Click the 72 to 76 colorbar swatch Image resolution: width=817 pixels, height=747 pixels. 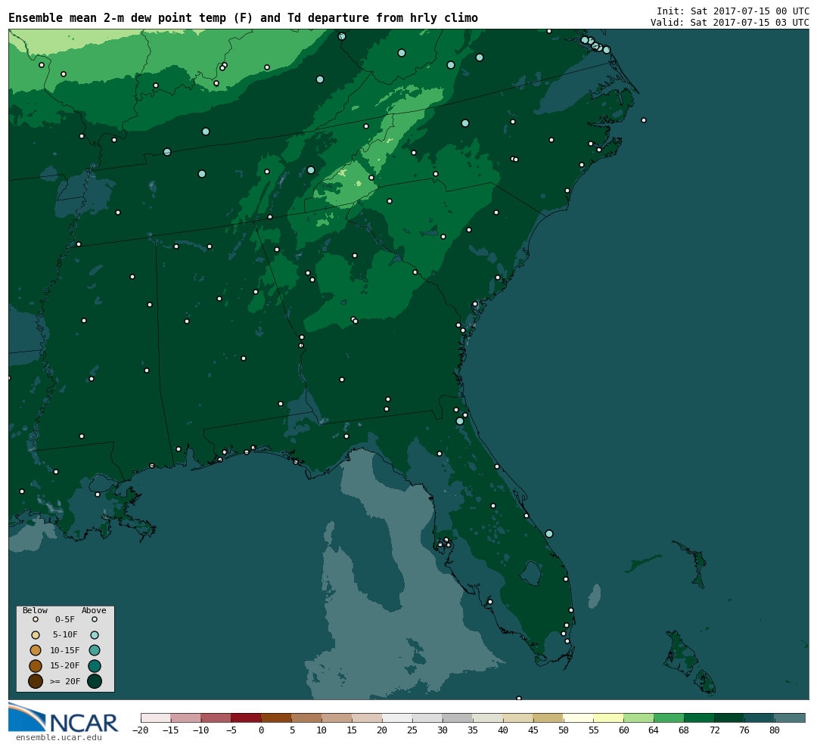tap(730, 718)
